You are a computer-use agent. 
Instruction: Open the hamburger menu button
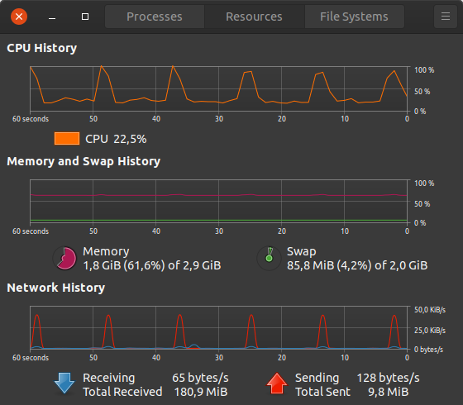coord(446,17)
